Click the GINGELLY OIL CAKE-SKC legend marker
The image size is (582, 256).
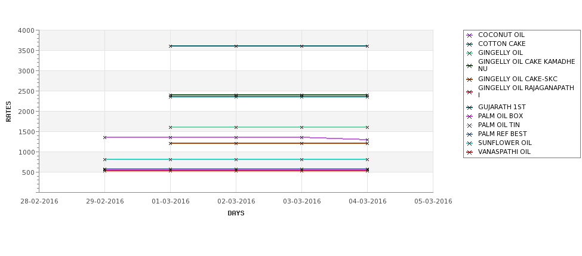click(470, 79)
